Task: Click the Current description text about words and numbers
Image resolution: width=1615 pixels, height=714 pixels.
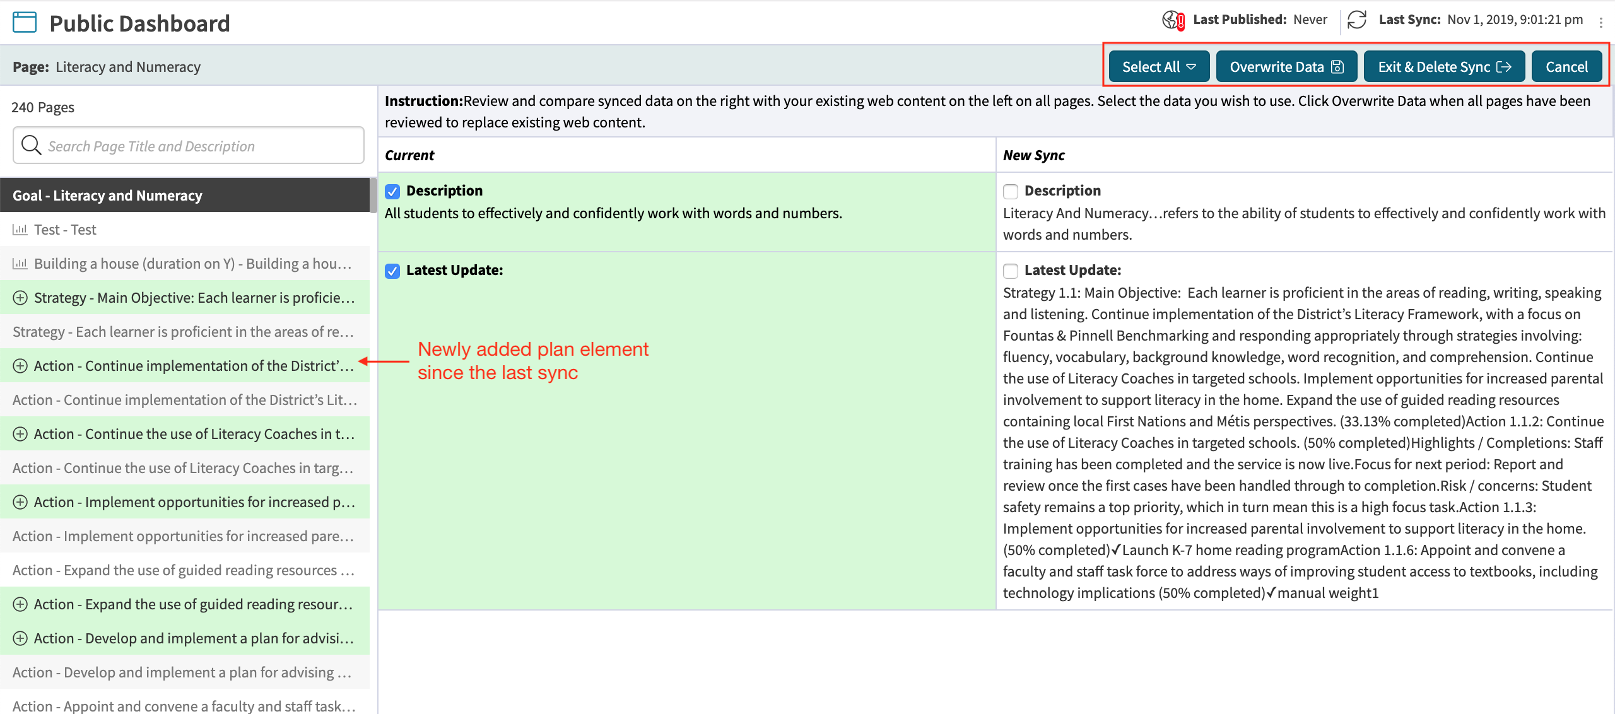Action: click(613, 213)
